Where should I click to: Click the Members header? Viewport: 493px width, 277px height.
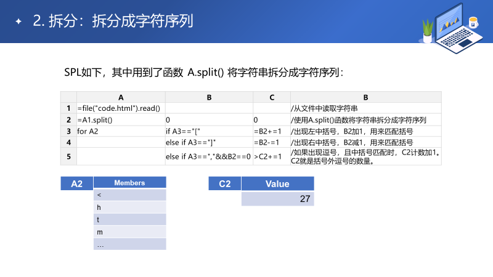[x=130, y=182]
